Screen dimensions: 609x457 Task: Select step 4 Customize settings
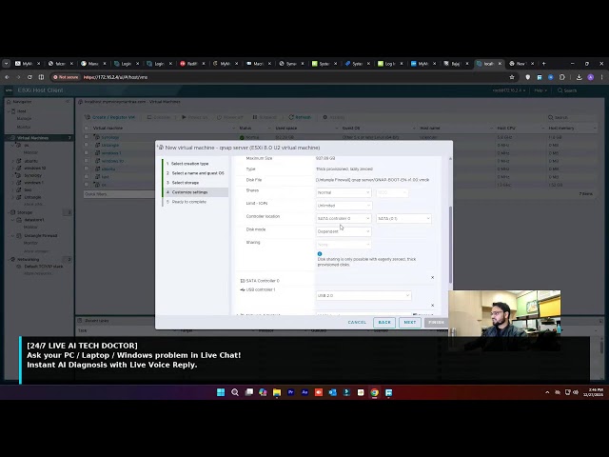(195, 192)
